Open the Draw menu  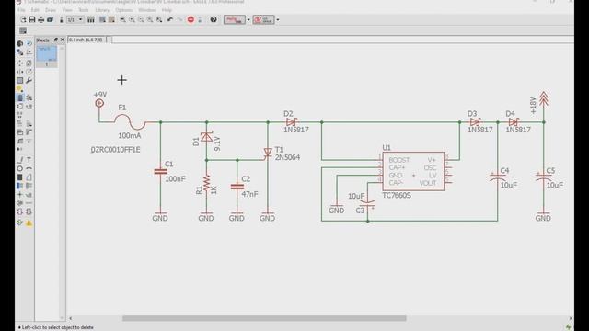coord(51,10)
